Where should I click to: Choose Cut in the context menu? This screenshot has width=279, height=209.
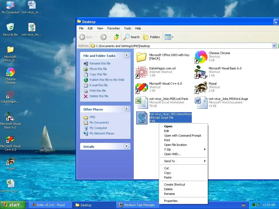point(183,168)
